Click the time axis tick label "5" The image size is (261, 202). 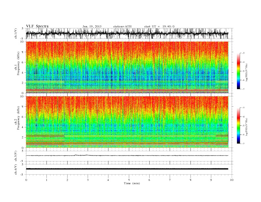click(129, 180)
